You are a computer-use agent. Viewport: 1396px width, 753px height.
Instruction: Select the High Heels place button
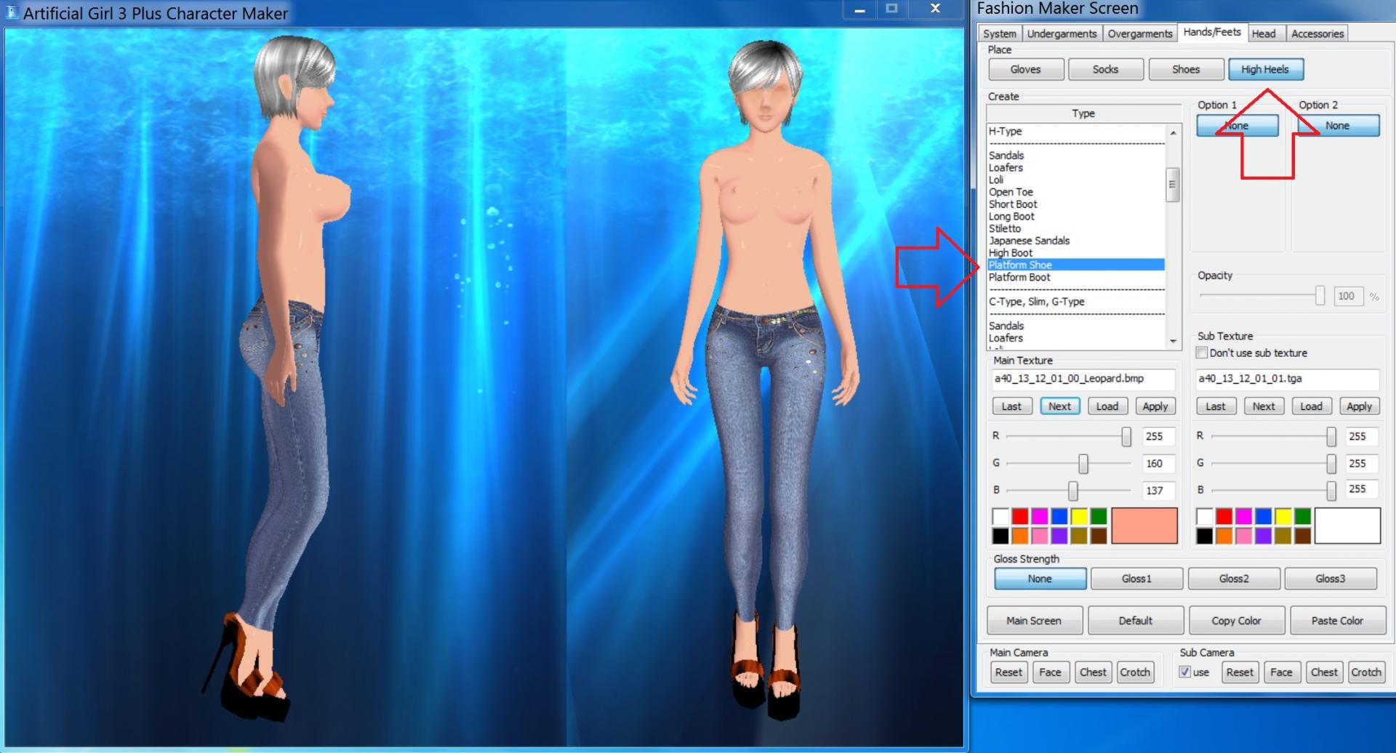(x=1265, y=69)
